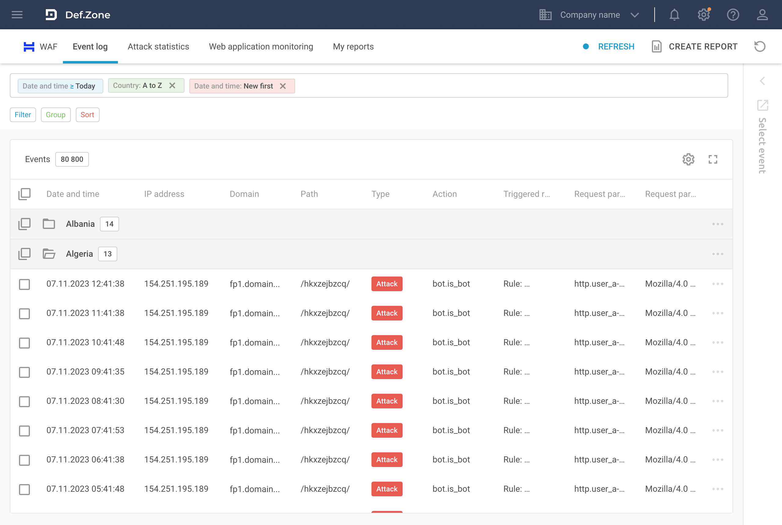This screenshot has height=525, width=782.
Task: Expand the Albania group folder
Action: [x=49, y=224]
